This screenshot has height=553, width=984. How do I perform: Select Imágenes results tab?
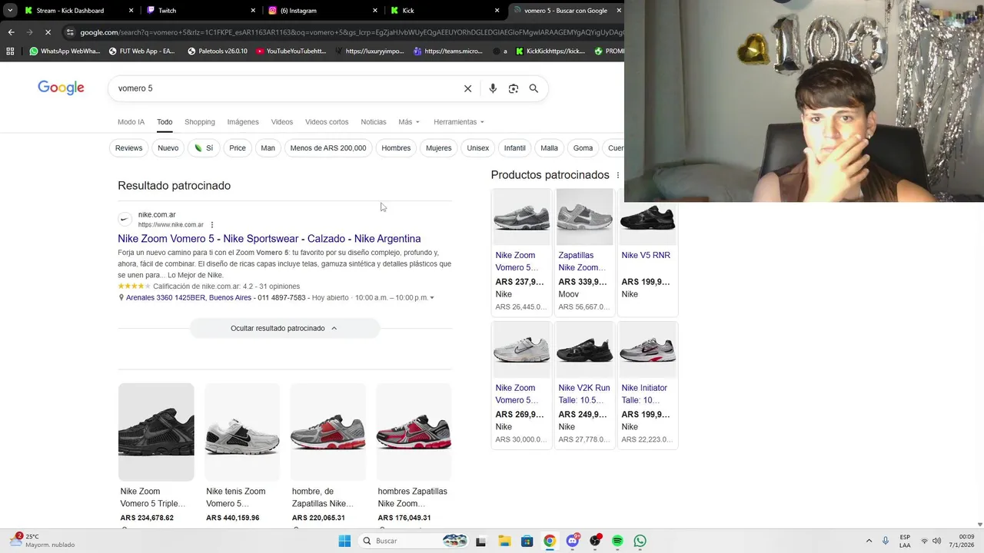pos(243,122)
